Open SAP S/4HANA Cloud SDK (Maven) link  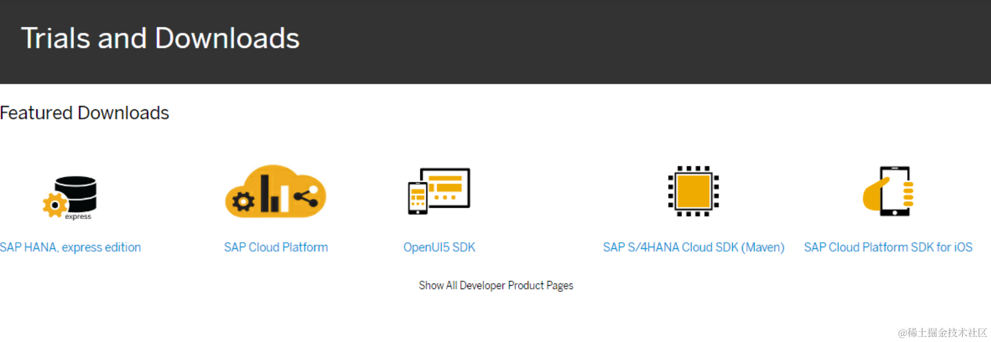694,247
